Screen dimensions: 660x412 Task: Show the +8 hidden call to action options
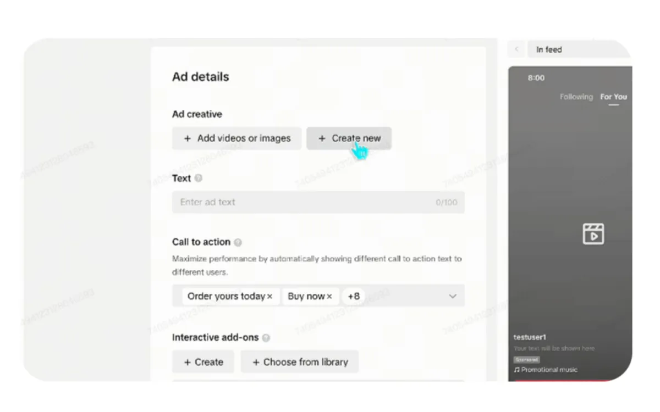tap(353, 296)
